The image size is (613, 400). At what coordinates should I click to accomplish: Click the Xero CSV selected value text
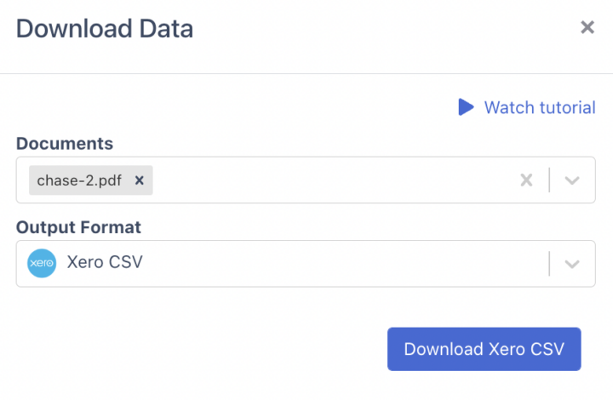click(x=104, y=263)
